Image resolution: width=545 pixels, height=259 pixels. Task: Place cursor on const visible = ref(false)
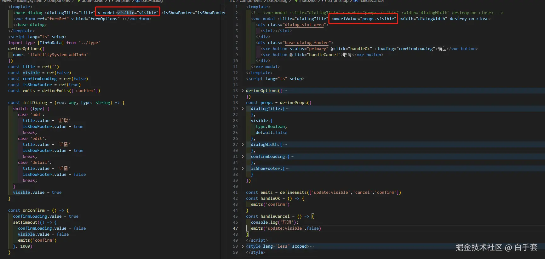(39, 73)
